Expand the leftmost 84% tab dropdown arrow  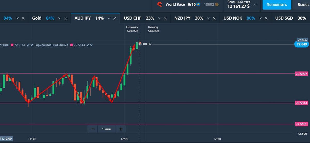pos(17,18)
